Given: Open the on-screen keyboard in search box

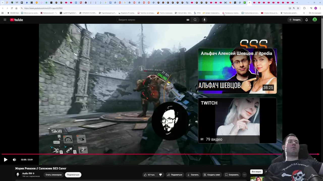Looking at the screenshot, I should pos(188,20).
